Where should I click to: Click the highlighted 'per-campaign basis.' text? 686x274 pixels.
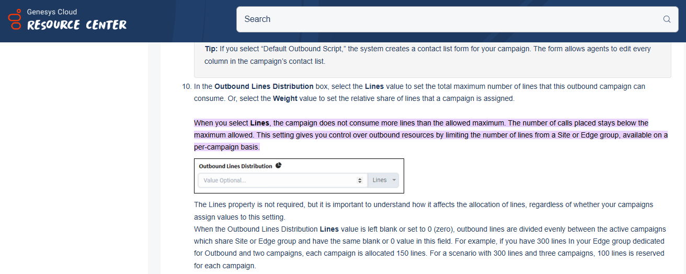click(x=227, y=147)
